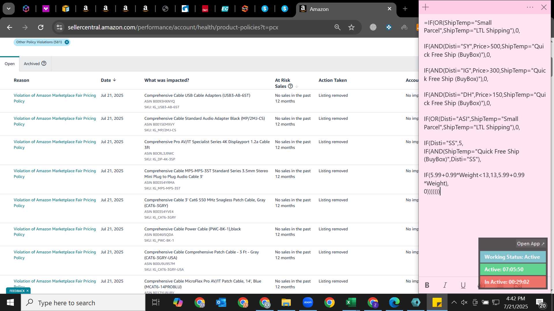Screen dimensions: 554x311
Task: Switch to the grey globe icon tab
Action: pyautogui.click(x=165, y=9)
